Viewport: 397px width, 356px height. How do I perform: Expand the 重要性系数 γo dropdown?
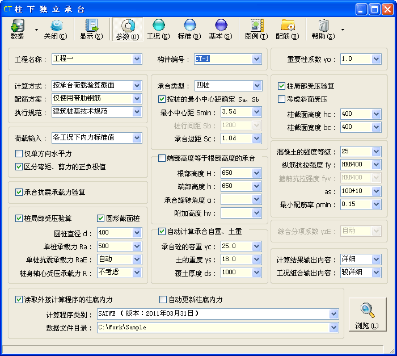point(376,59)
